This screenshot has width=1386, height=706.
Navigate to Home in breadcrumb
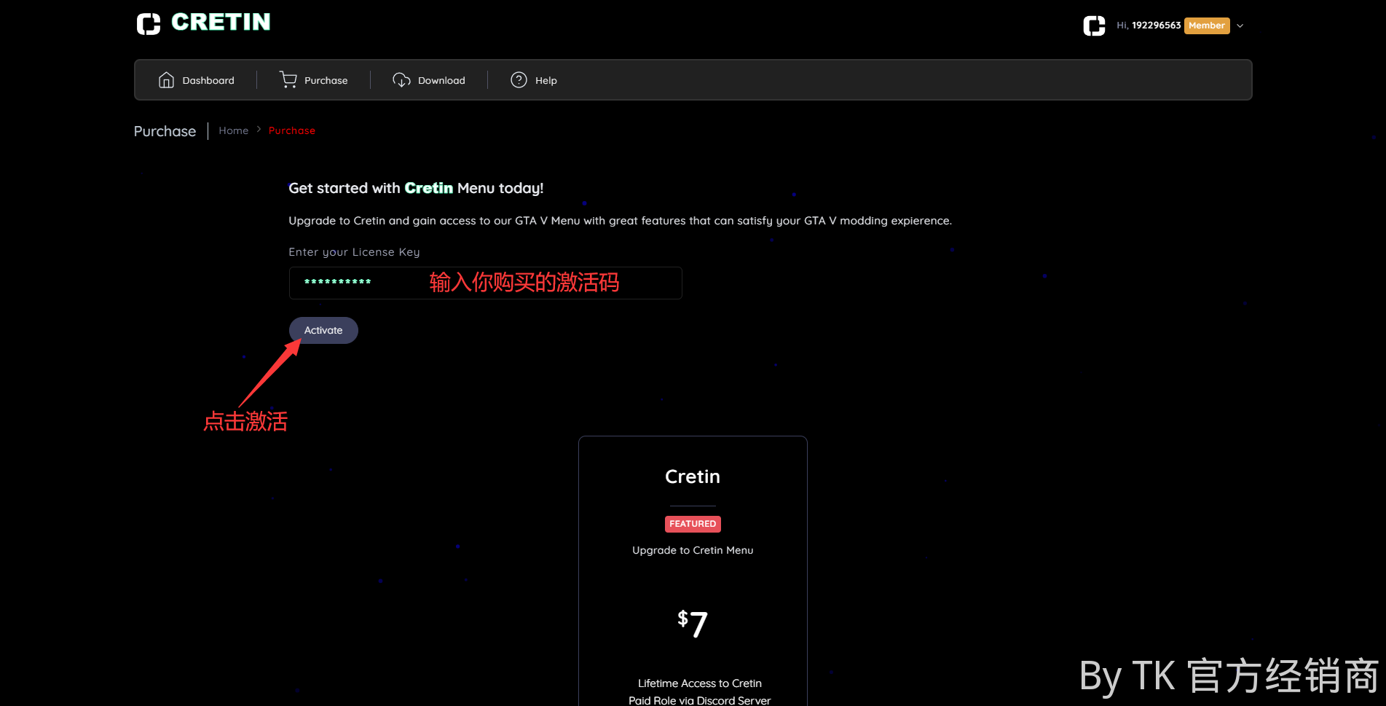tap(233, 130)
